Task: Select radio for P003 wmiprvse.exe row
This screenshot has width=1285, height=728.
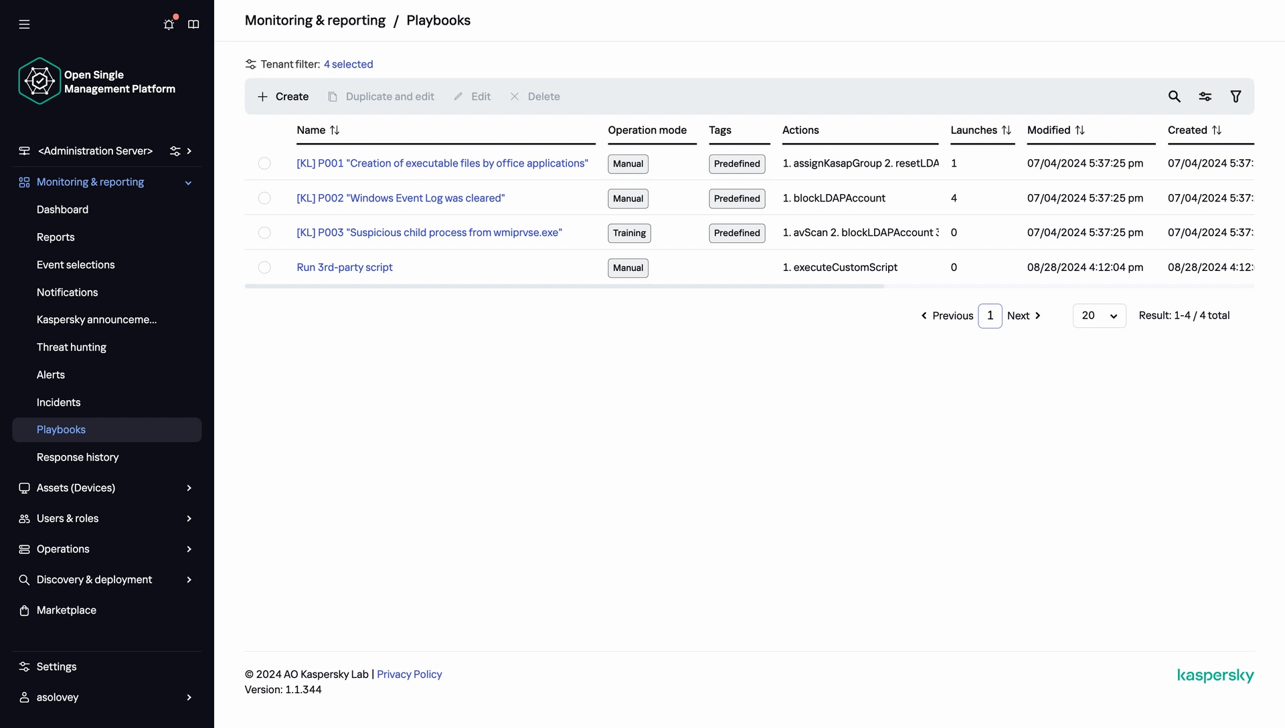Action: coord(264,232)
